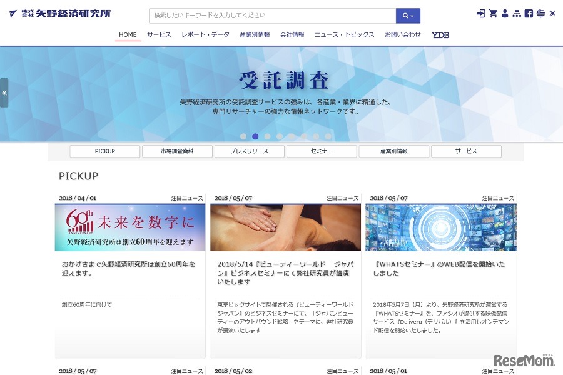
Task: Open the Facebook page icon
Action: (x=529, y=14)
